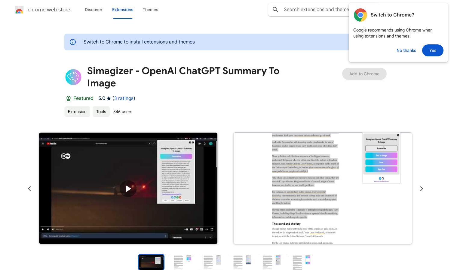Screen dimensions: 451x270
Task: Open the Extensions tab
Action: 123,10
